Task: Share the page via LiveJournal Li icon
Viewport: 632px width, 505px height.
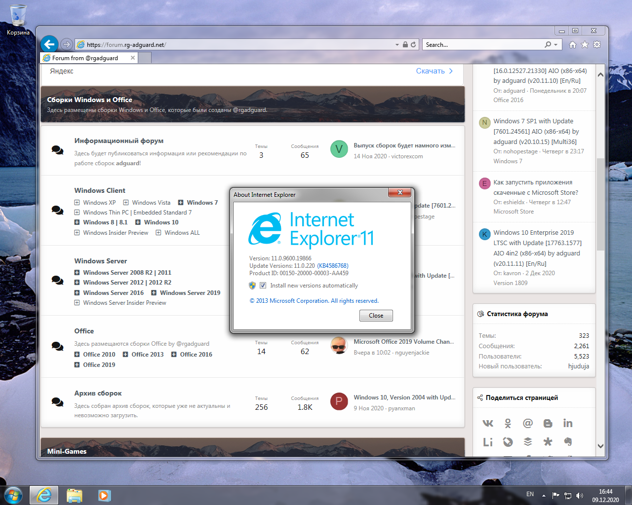Action: [488, 442]
